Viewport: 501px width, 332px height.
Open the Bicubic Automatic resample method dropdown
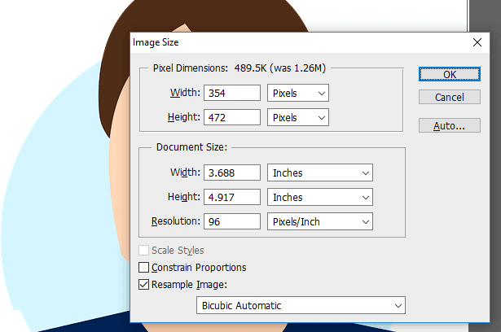click(301, 305)
